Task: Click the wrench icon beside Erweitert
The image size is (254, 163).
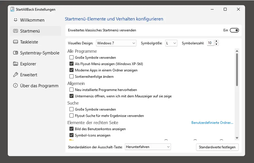Action: pos(15,75)
